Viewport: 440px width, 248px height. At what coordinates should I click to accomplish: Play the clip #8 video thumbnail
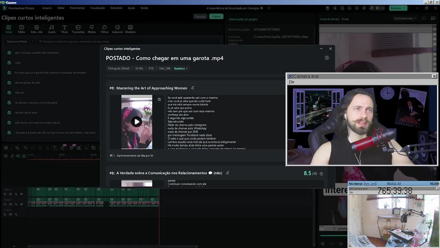(137, 122)
